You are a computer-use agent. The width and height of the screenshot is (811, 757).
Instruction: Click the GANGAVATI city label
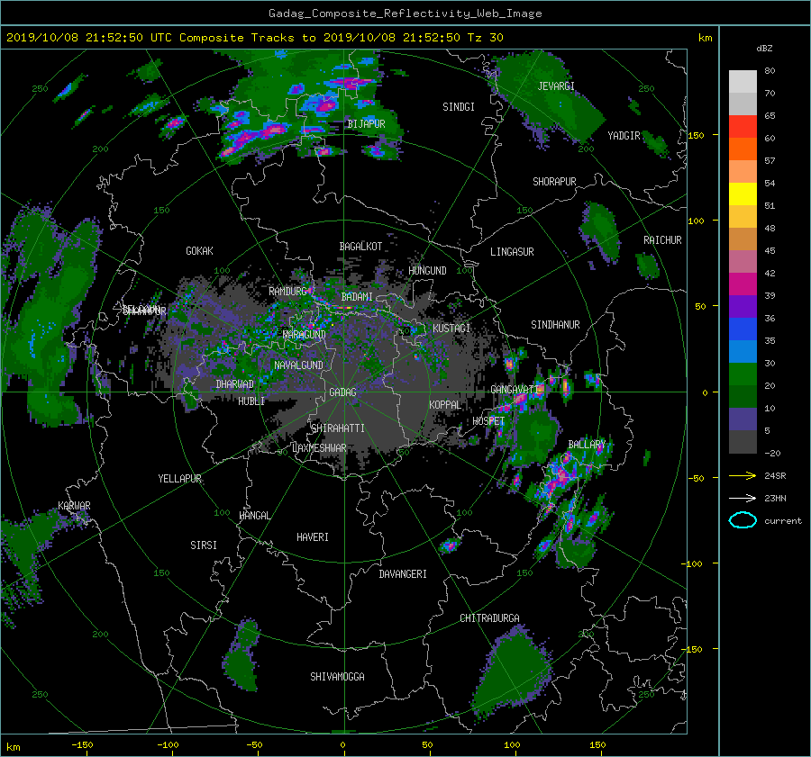(x=515, y=389)
